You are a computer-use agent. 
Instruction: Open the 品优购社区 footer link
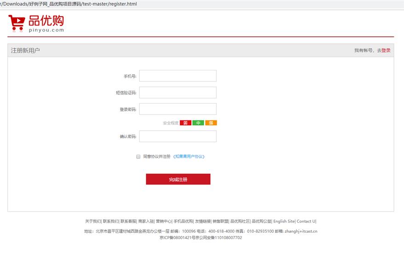240,221
